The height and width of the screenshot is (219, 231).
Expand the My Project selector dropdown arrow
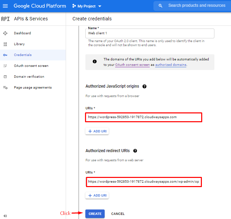pos(100,6)
